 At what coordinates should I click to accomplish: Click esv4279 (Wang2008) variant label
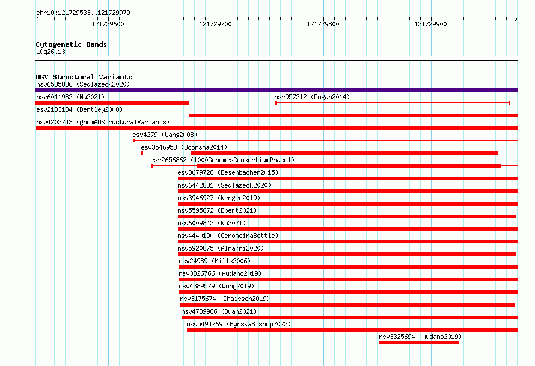(165, 135)
